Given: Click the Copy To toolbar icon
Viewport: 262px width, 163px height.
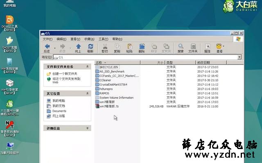Looking at the screenshot, I should [166, 48].
